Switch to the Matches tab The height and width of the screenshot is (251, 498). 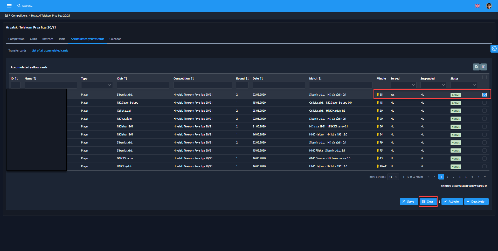coord(48,39)
